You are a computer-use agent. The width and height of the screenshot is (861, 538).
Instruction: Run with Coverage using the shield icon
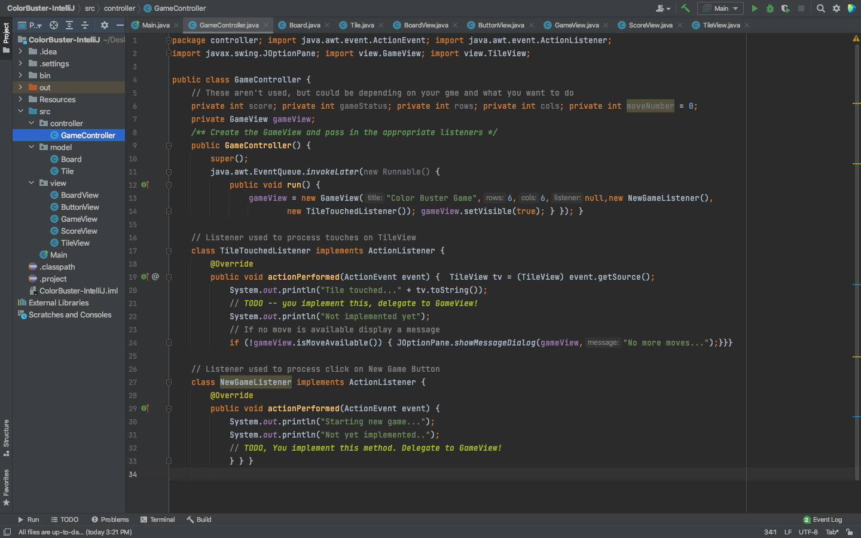click(x=785, y=8)
